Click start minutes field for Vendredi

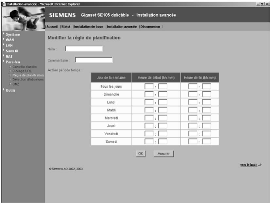click(163, 134)
